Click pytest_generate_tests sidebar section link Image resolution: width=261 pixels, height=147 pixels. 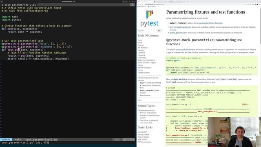(x=150, y=90)
